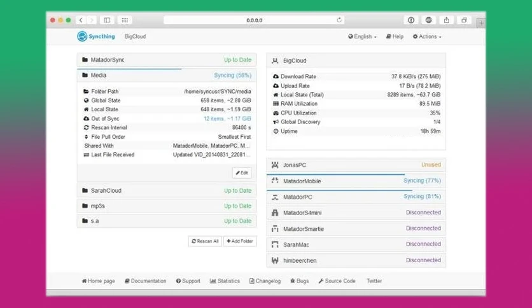Screen dimensions: 532x308
Task: Click the MatadorPC sync progress bar
Action: tap(339, 190)
